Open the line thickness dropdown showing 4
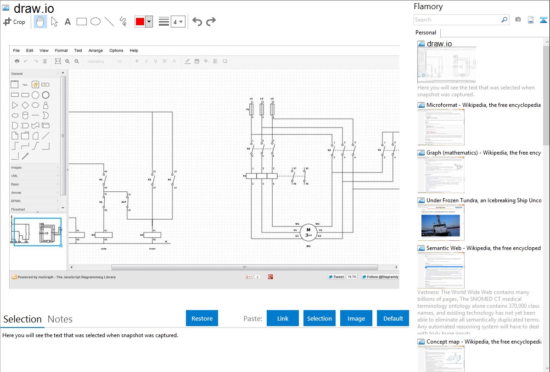550x372 pixels. pyautogui.click(x=178, y=22)
